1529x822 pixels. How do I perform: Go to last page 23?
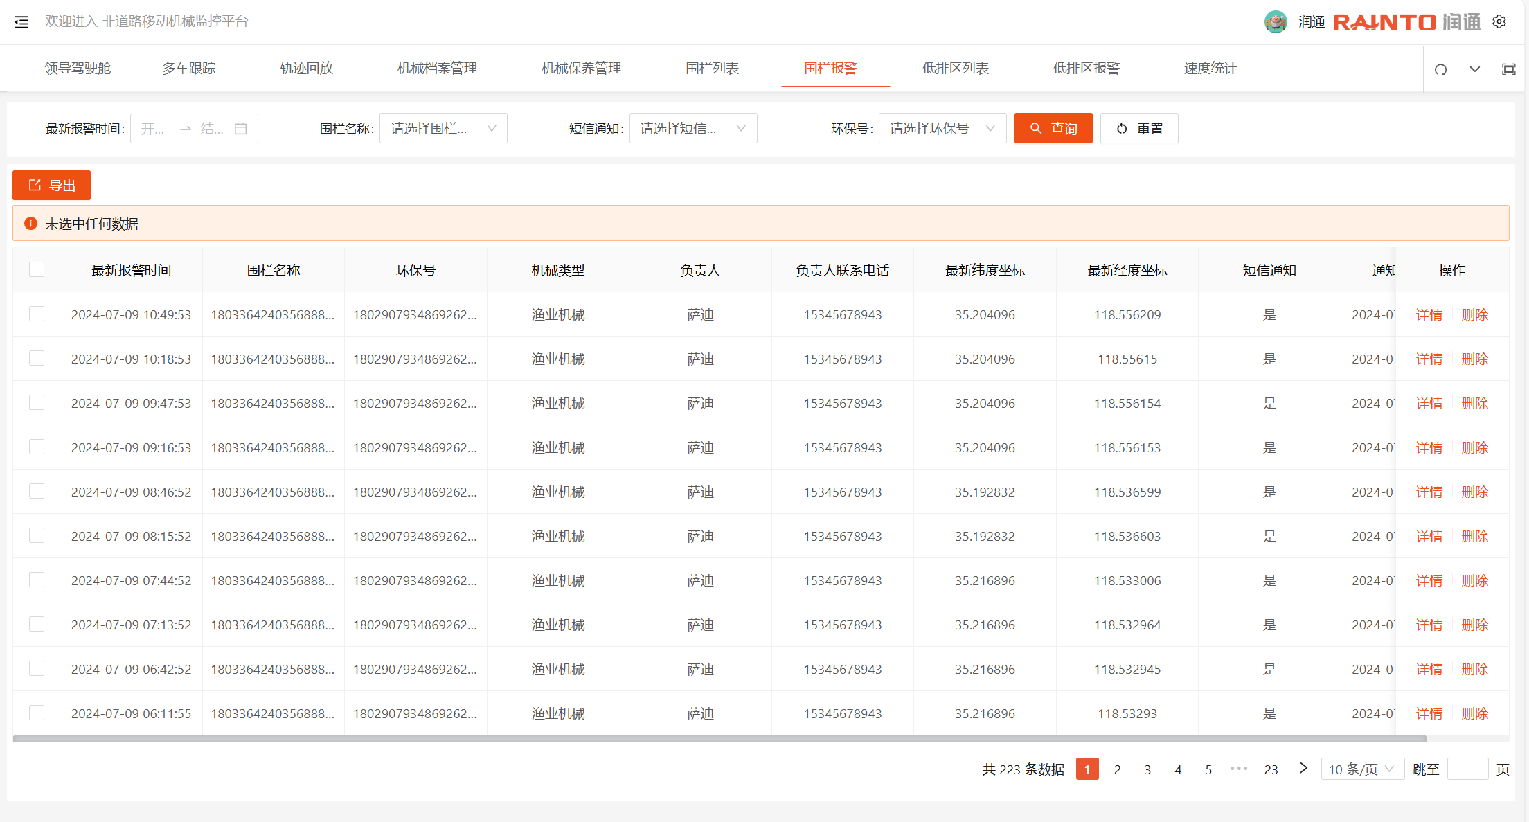(x=1271, y=769)
